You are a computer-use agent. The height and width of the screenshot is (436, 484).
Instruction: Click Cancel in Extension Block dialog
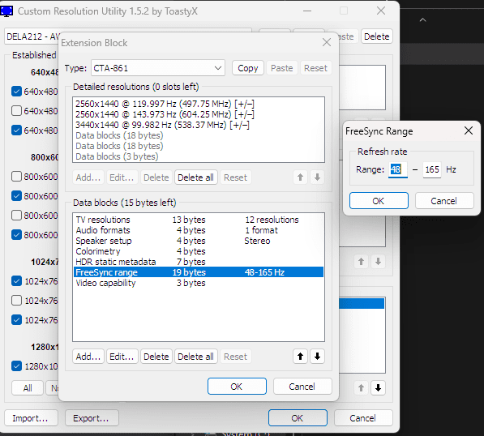click(302, 387)
